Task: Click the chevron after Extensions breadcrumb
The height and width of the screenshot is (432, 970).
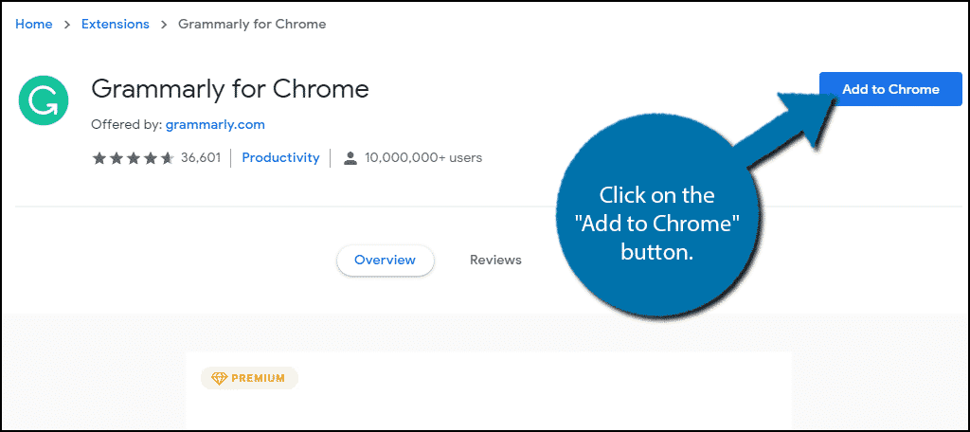Action: tap(164, 25)
